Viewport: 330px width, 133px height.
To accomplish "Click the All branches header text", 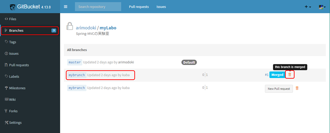I will pyautogui.click(x=77, y=50).
